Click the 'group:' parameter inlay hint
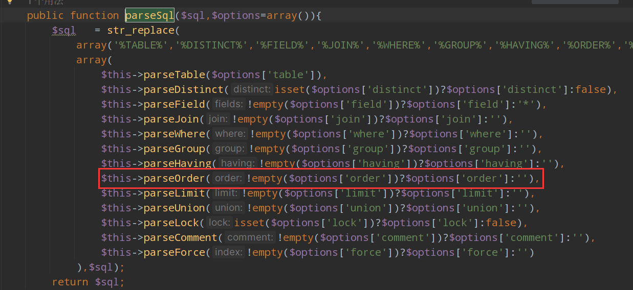The width and height of the screenshot is (633, 290). point(230,149)
